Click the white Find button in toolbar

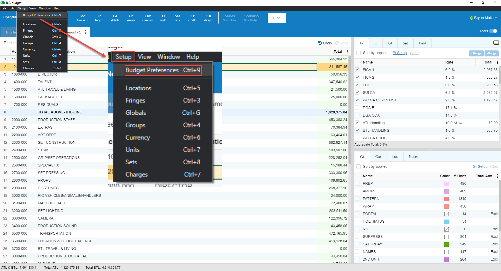(x=277, y=18)
